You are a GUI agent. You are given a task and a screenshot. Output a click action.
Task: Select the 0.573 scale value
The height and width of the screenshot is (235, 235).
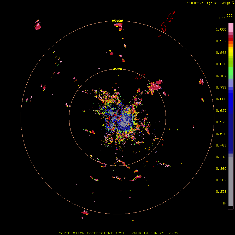tap(221, 122)
